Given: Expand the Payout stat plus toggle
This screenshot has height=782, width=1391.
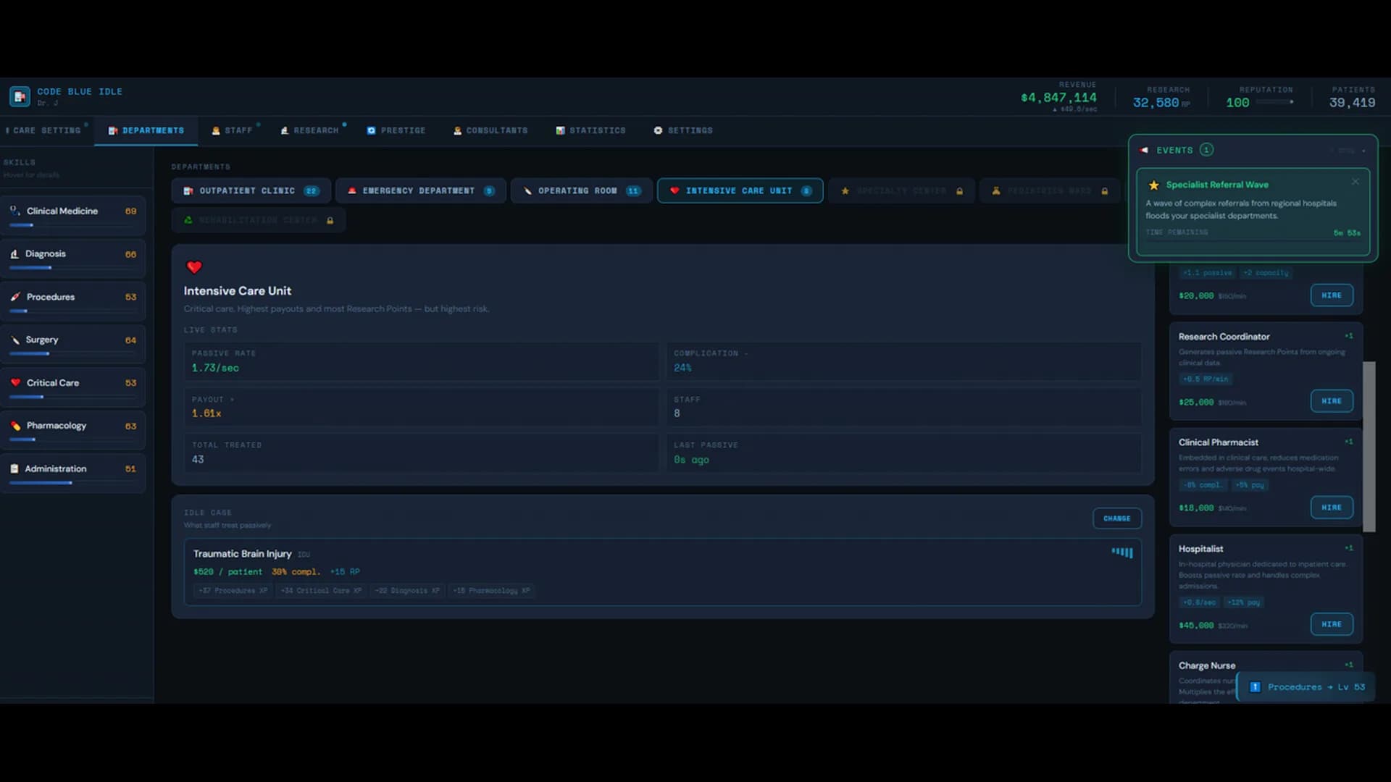Looking at the screenshot, I should (x=232, y=400).
